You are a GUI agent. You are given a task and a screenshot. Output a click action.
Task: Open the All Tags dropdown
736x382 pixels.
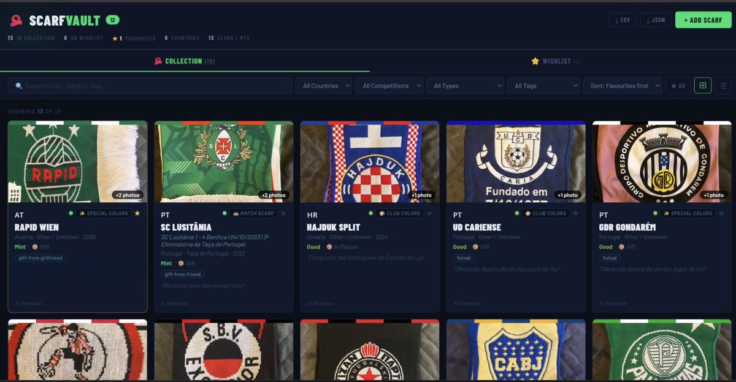coord(543,86)
